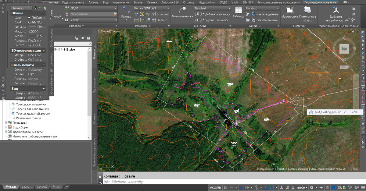This screenshot has height=191, width=366.
Task: Click the find text search icon
Action: [115, 14]
